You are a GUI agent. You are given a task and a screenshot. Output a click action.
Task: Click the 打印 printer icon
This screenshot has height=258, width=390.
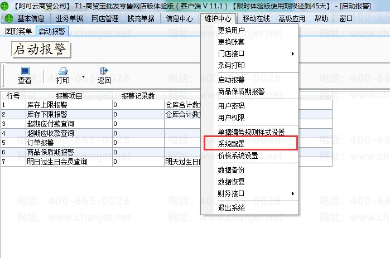click(62, 71)
